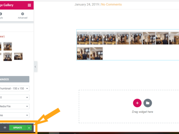The width and height of the screenshot is (179, 134).
Task: Click the No Comments link
Action: pyautogui.click(x=111, y=4)
